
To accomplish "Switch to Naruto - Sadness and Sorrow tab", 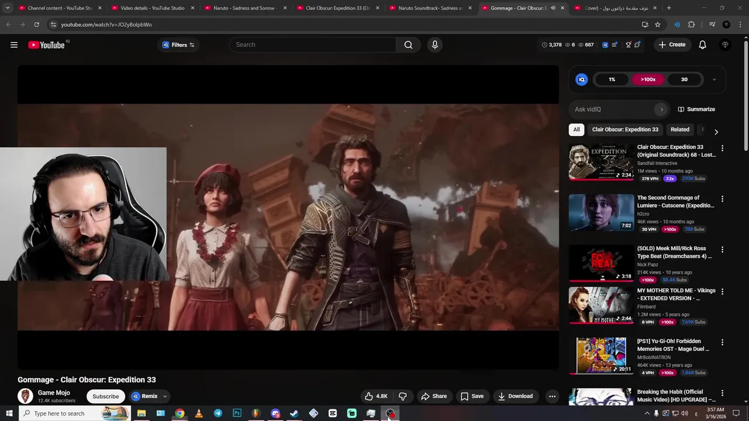I will point(246,8).
